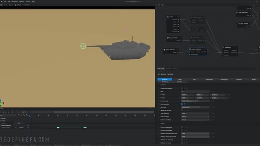260x146 pixels.
Task: Open the Help menu
Action: [x=33, y=2]
